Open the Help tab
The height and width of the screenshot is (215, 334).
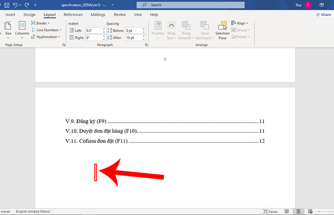pos(154,15)
